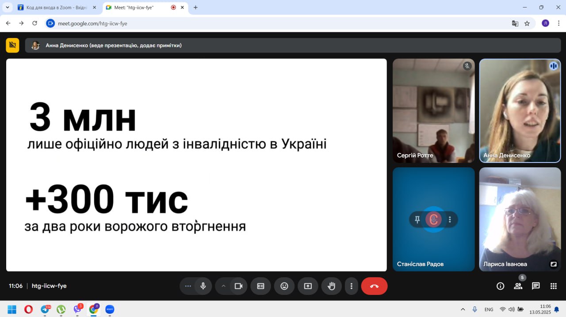Viewport: 566px width, 317px height.
Task: Turn the camera on or off
Action: (x=239, y=286)
